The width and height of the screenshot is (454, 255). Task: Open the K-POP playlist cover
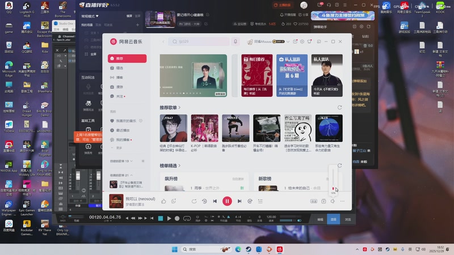[x=204, y=128]
